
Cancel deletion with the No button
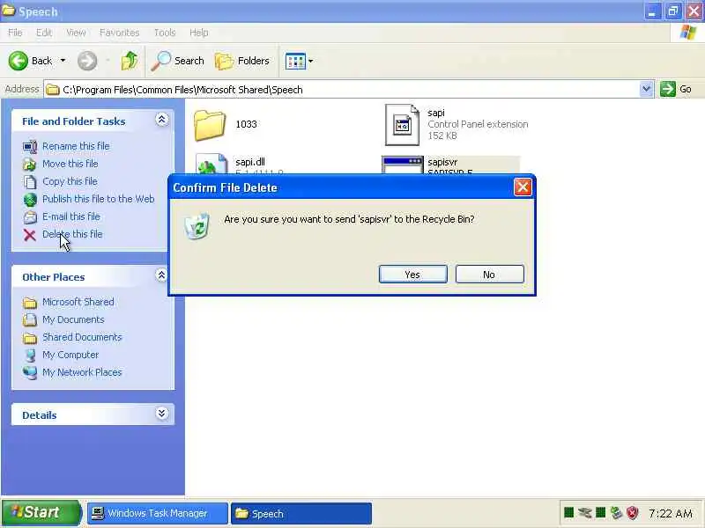[x=490, y=274]
